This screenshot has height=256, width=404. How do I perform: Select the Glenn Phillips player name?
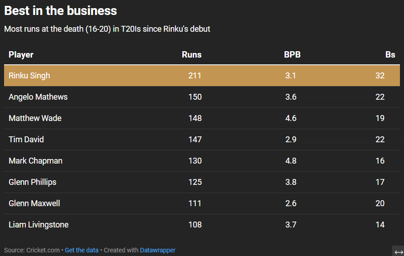click(x=33, y=182)
